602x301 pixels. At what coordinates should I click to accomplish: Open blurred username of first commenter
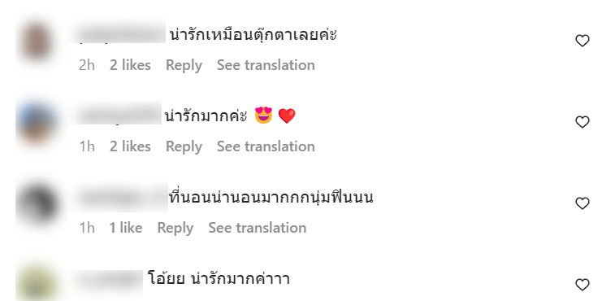pyautogui.click(x=120, y=35)
